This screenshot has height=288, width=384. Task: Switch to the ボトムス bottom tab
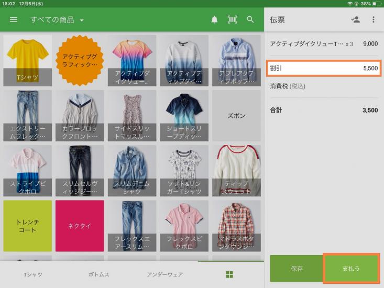pyautogui.click(x=98, y=274)
